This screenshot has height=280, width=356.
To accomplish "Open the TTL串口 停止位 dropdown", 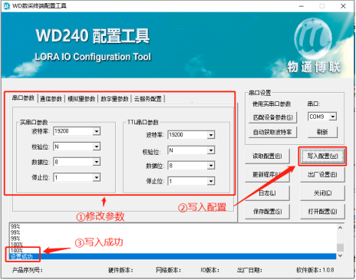I will click(x=211, y=181).
